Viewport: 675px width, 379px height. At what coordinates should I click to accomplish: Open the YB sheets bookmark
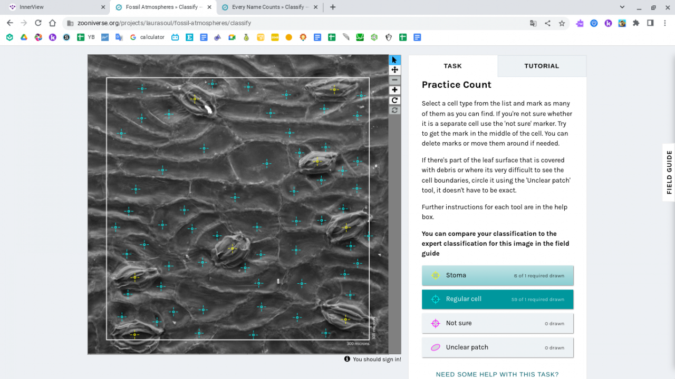tap(86, 37)
